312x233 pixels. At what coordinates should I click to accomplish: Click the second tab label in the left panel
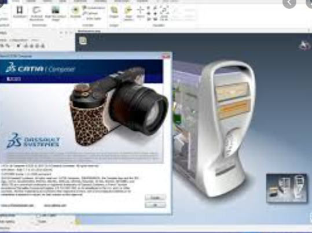coord(19,40)
